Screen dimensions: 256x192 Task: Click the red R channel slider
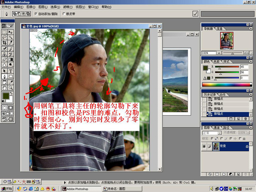(227, 67)
